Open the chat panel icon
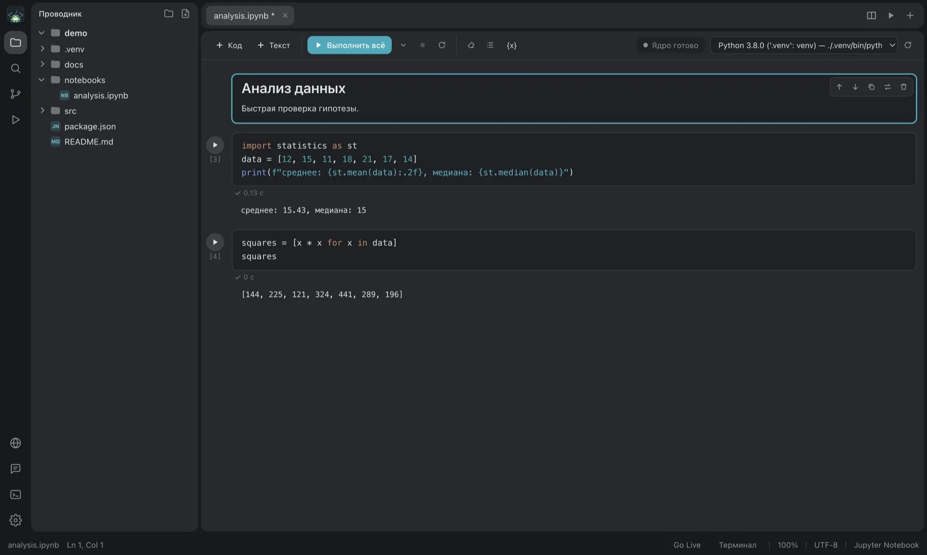The image size is (927, 555). point(15,469)
